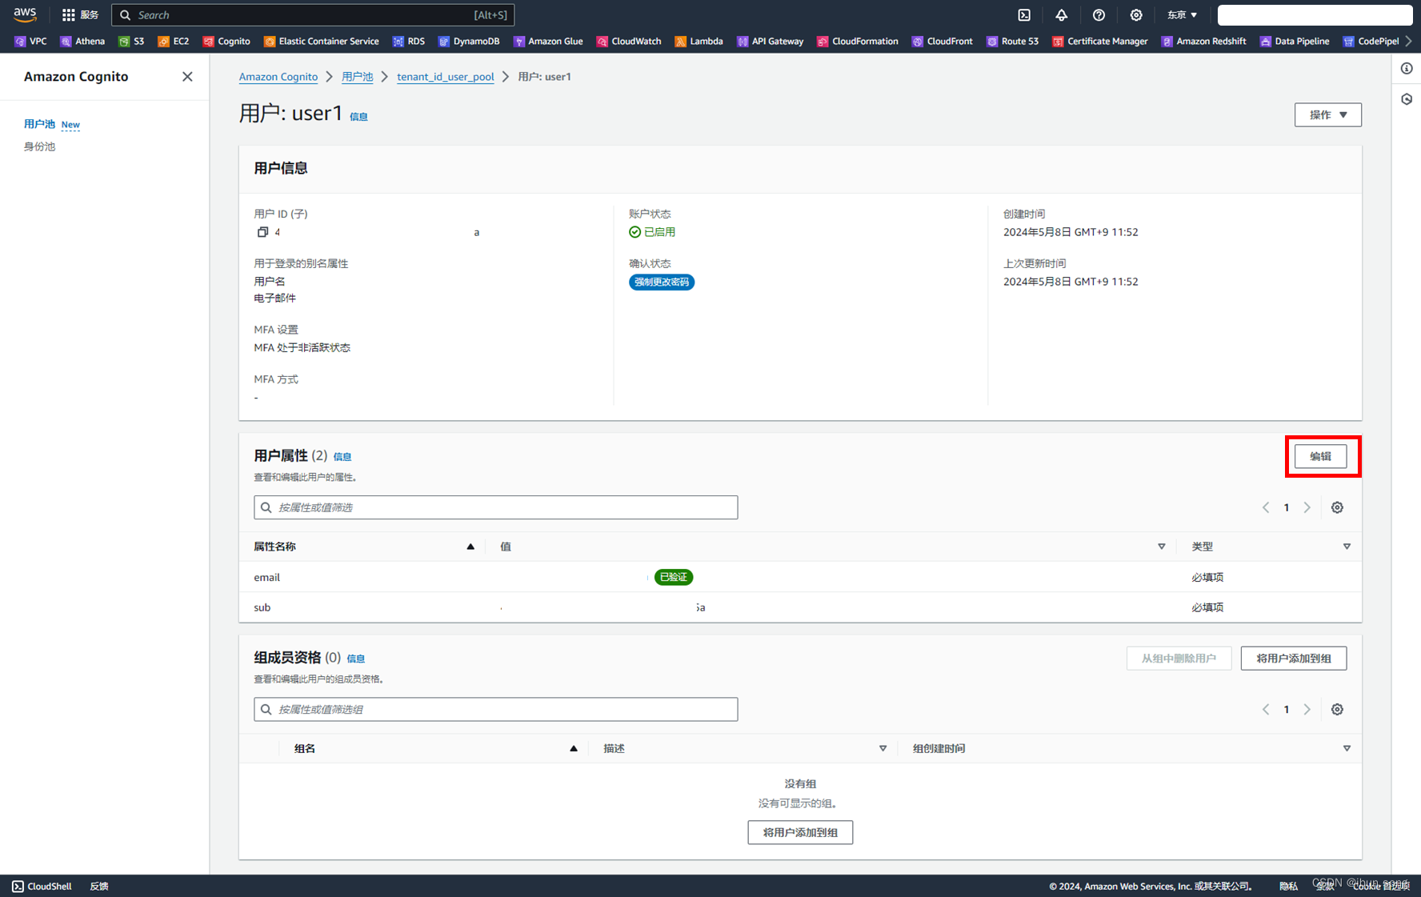Open the Cognito shortcut in favorites bar

click(x=226, y=42)
